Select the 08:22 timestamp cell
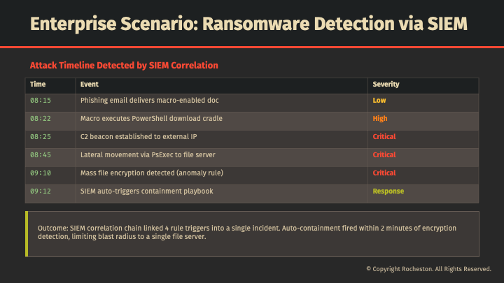The image size is (504, 283). click(x=41, y=119)
